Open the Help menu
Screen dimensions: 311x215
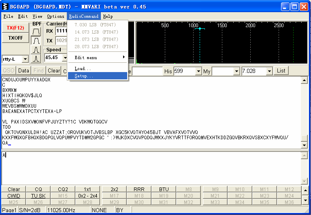pos(108,16)
